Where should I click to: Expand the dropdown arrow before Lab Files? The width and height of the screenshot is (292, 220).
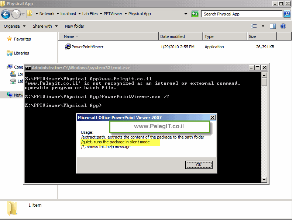[79, 14]
